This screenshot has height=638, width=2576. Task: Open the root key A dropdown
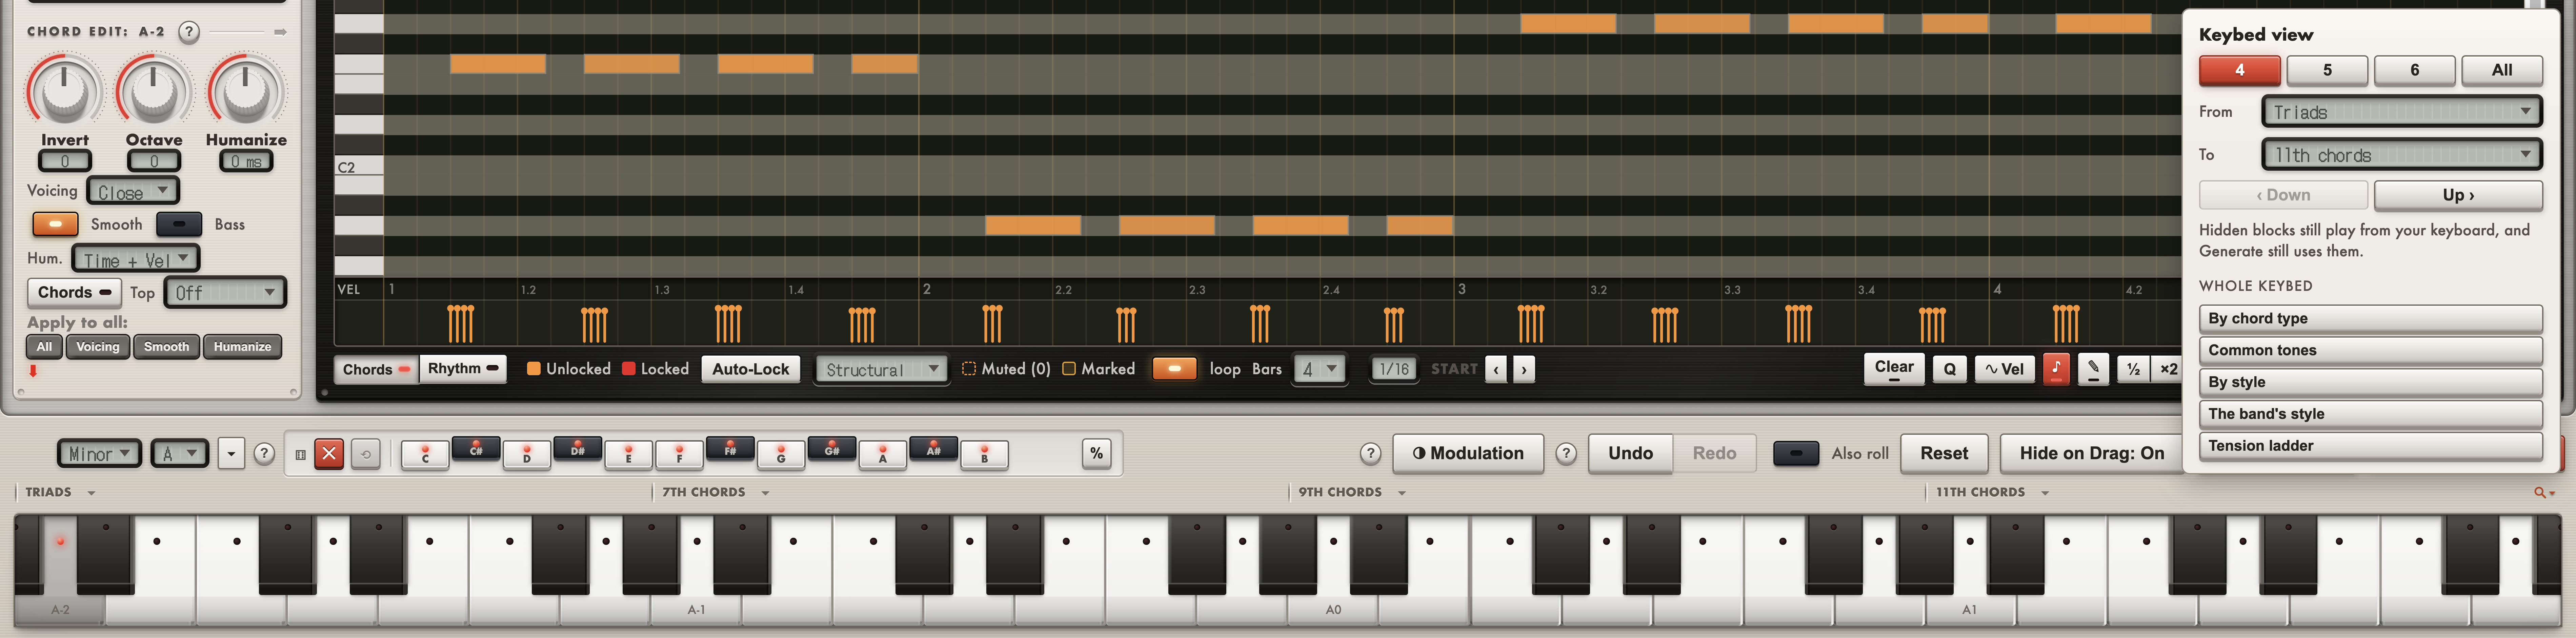point(180,453)
